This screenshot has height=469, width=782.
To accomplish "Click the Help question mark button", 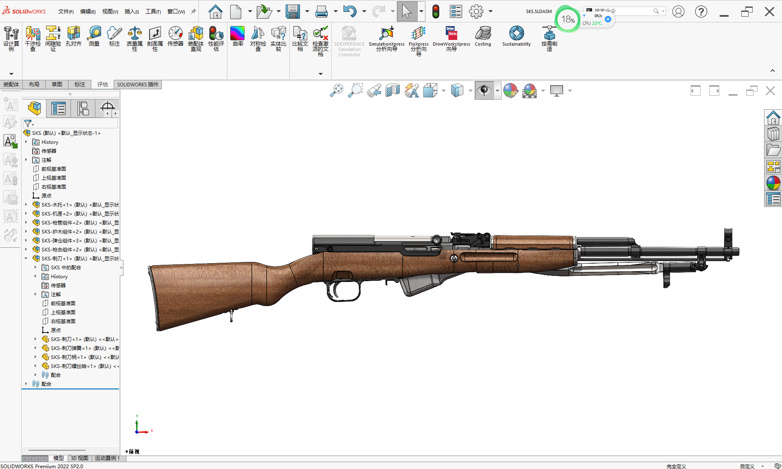I will [x=701, y=11].
